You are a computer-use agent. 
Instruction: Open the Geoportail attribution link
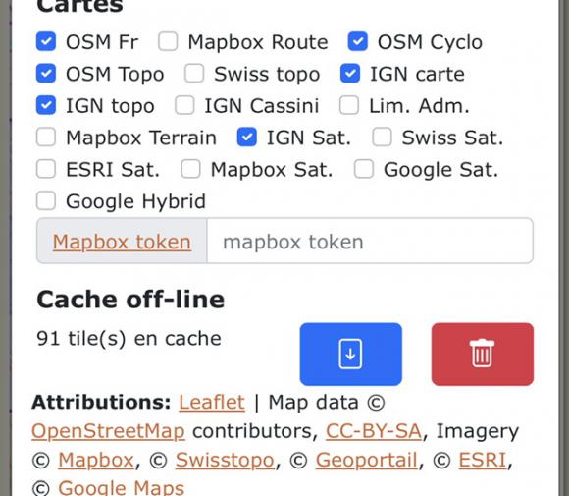[367, 461]
